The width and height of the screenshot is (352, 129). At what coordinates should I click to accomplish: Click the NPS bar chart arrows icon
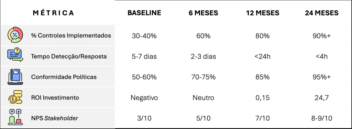[x=15, y=117]
